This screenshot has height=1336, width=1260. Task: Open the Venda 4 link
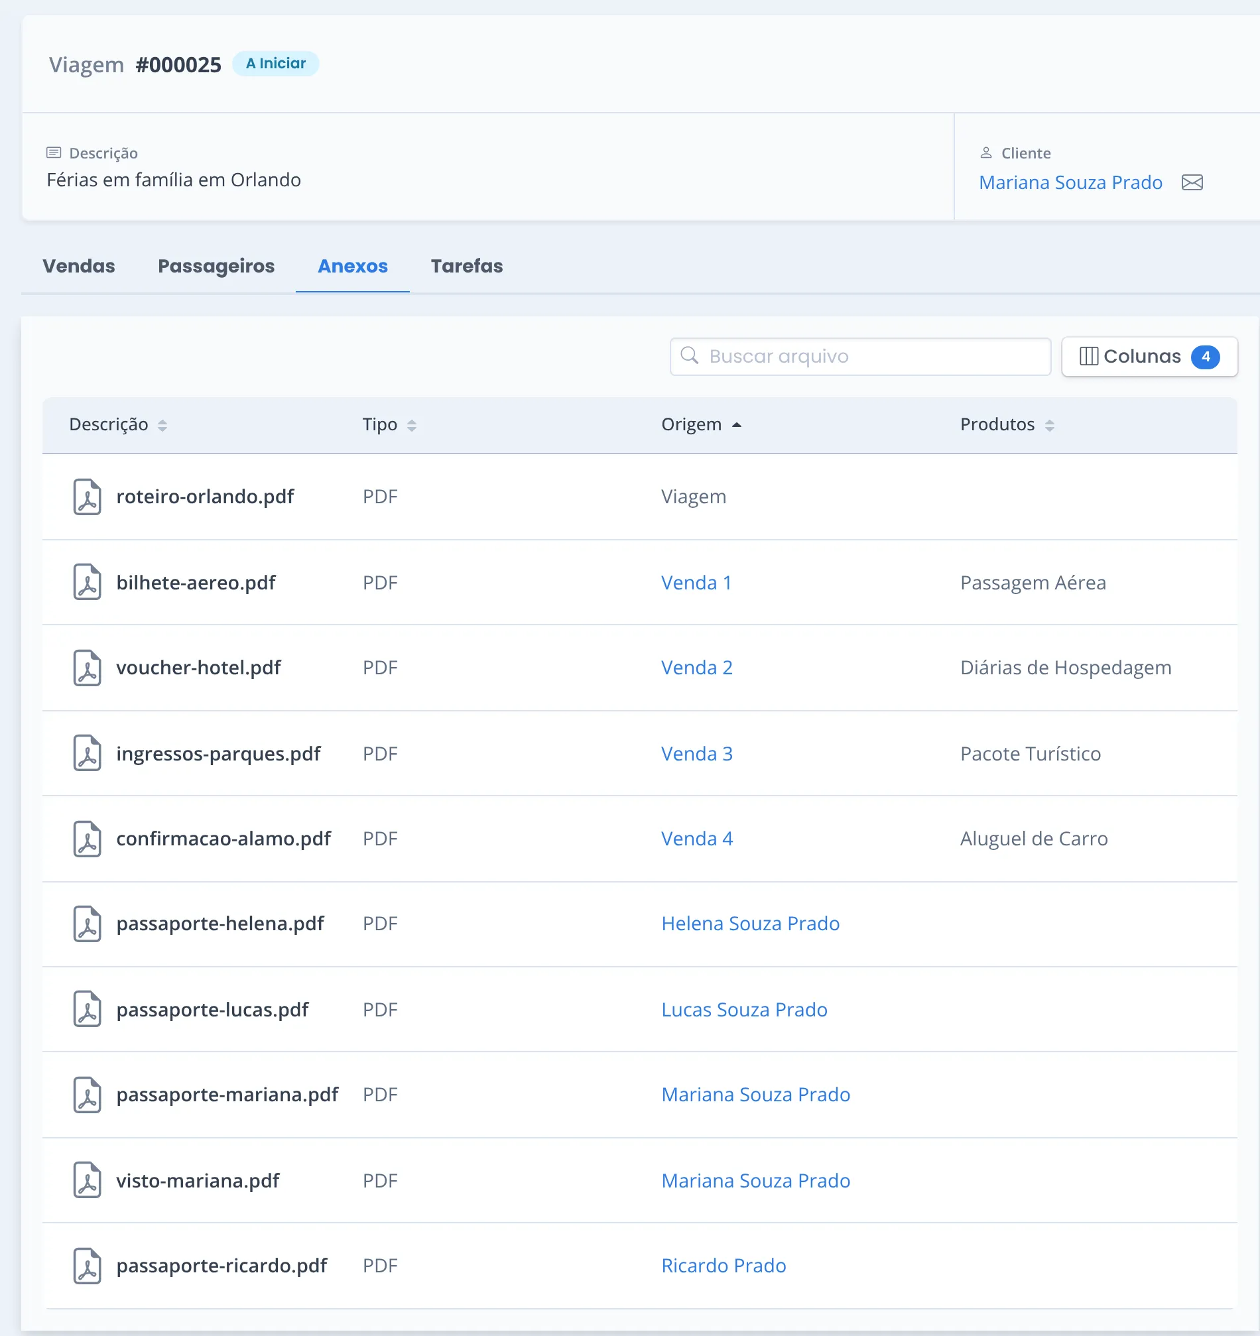(x=697, y=839)
